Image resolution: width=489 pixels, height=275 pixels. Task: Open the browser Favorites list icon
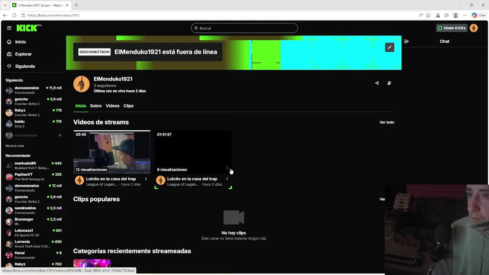click(x=446, y=15)
